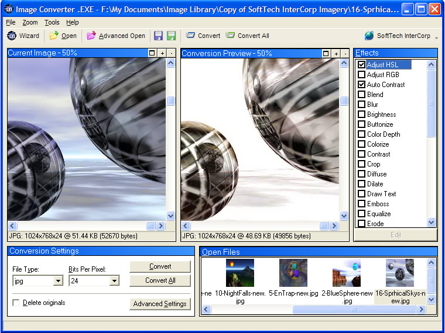Expand the toolbar overflow arrow after SoftTech InterCorp
The width and height of the screenshot is (445, 333).
point(437,37)
